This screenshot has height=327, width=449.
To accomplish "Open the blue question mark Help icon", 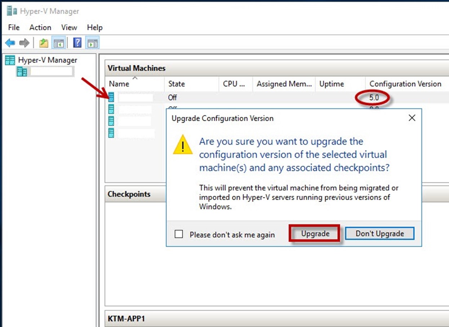I will (77, 43).
